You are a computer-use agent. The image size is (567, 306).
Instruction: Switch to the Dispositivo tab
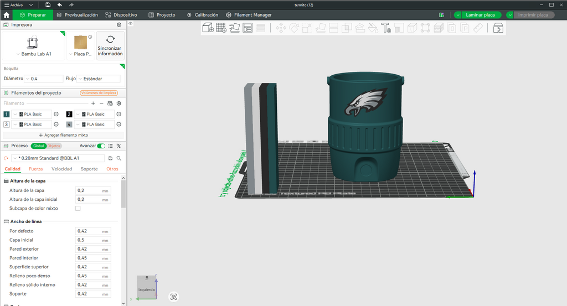[x=121, y=15]
